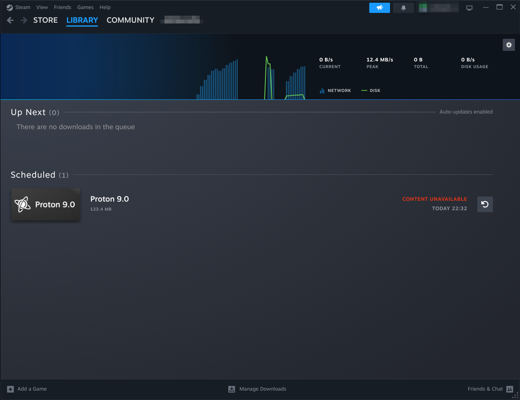520x400 pixels.
Task: Open download settings gear
Action: coord(509,45)
